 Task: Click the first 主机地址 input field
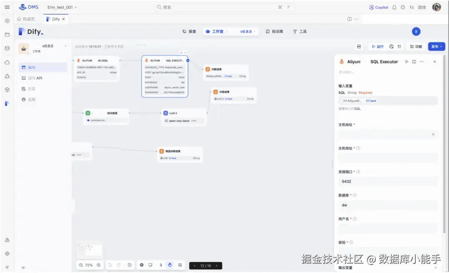pyautogui.click(x=388, y=134)
